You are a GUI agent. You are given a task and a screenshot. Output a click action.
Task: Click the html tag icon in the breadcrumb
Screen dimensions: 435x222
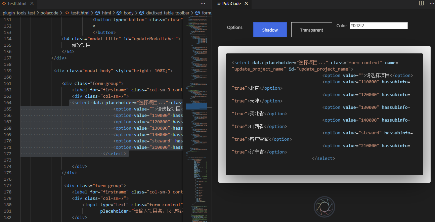(x=97, y=13)
